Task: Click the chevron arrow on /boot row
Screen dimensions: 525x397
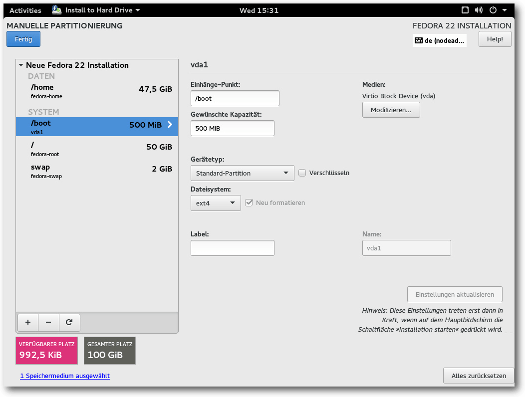Action: click(170, 125)
